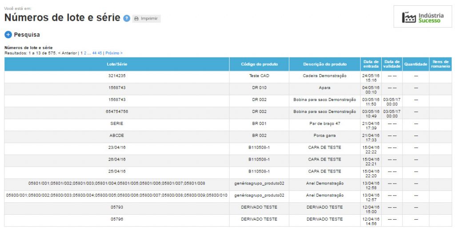Click the Imprimir print button
This screenshot has width=455, height=237.
pyautogui.click(x=147, y=19)
